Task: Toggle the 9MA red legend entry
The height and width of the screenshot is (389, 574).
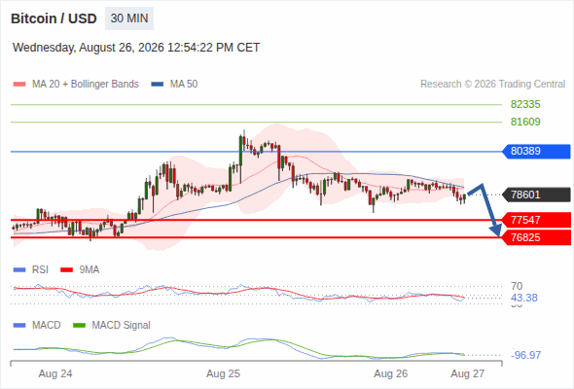Action: click(80, 269)
